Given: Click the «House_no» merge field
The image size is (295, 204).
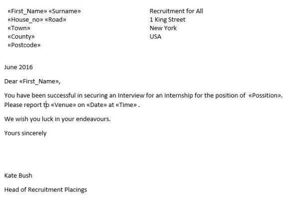Looking at the screenshot, I should click(x=25, y=19).
